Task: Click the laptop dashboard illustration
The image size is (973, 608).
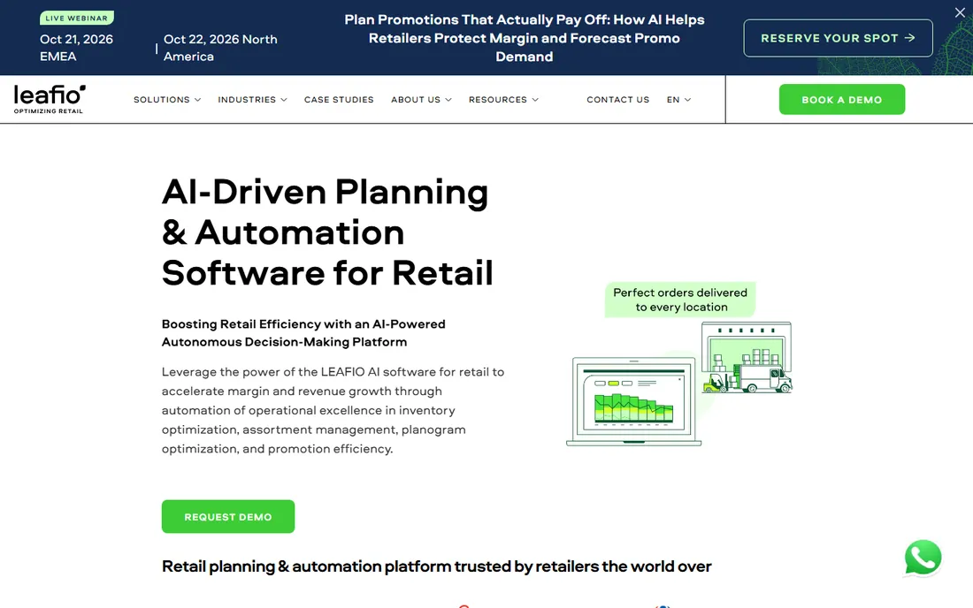Action: coord(633,401)
